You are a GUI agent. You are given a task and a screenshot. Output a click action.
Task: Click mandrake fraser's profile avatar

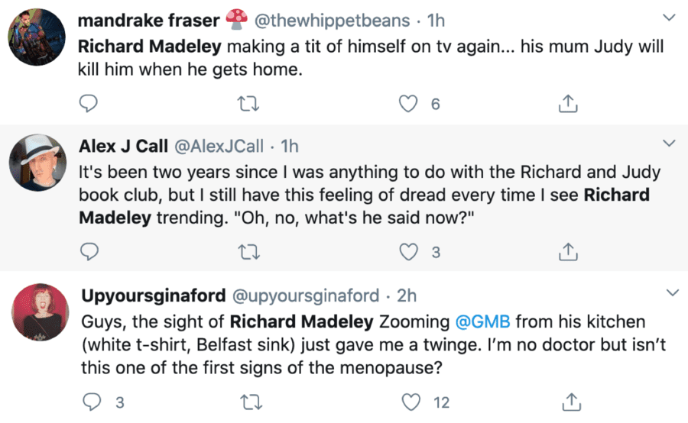coord(35,37)
